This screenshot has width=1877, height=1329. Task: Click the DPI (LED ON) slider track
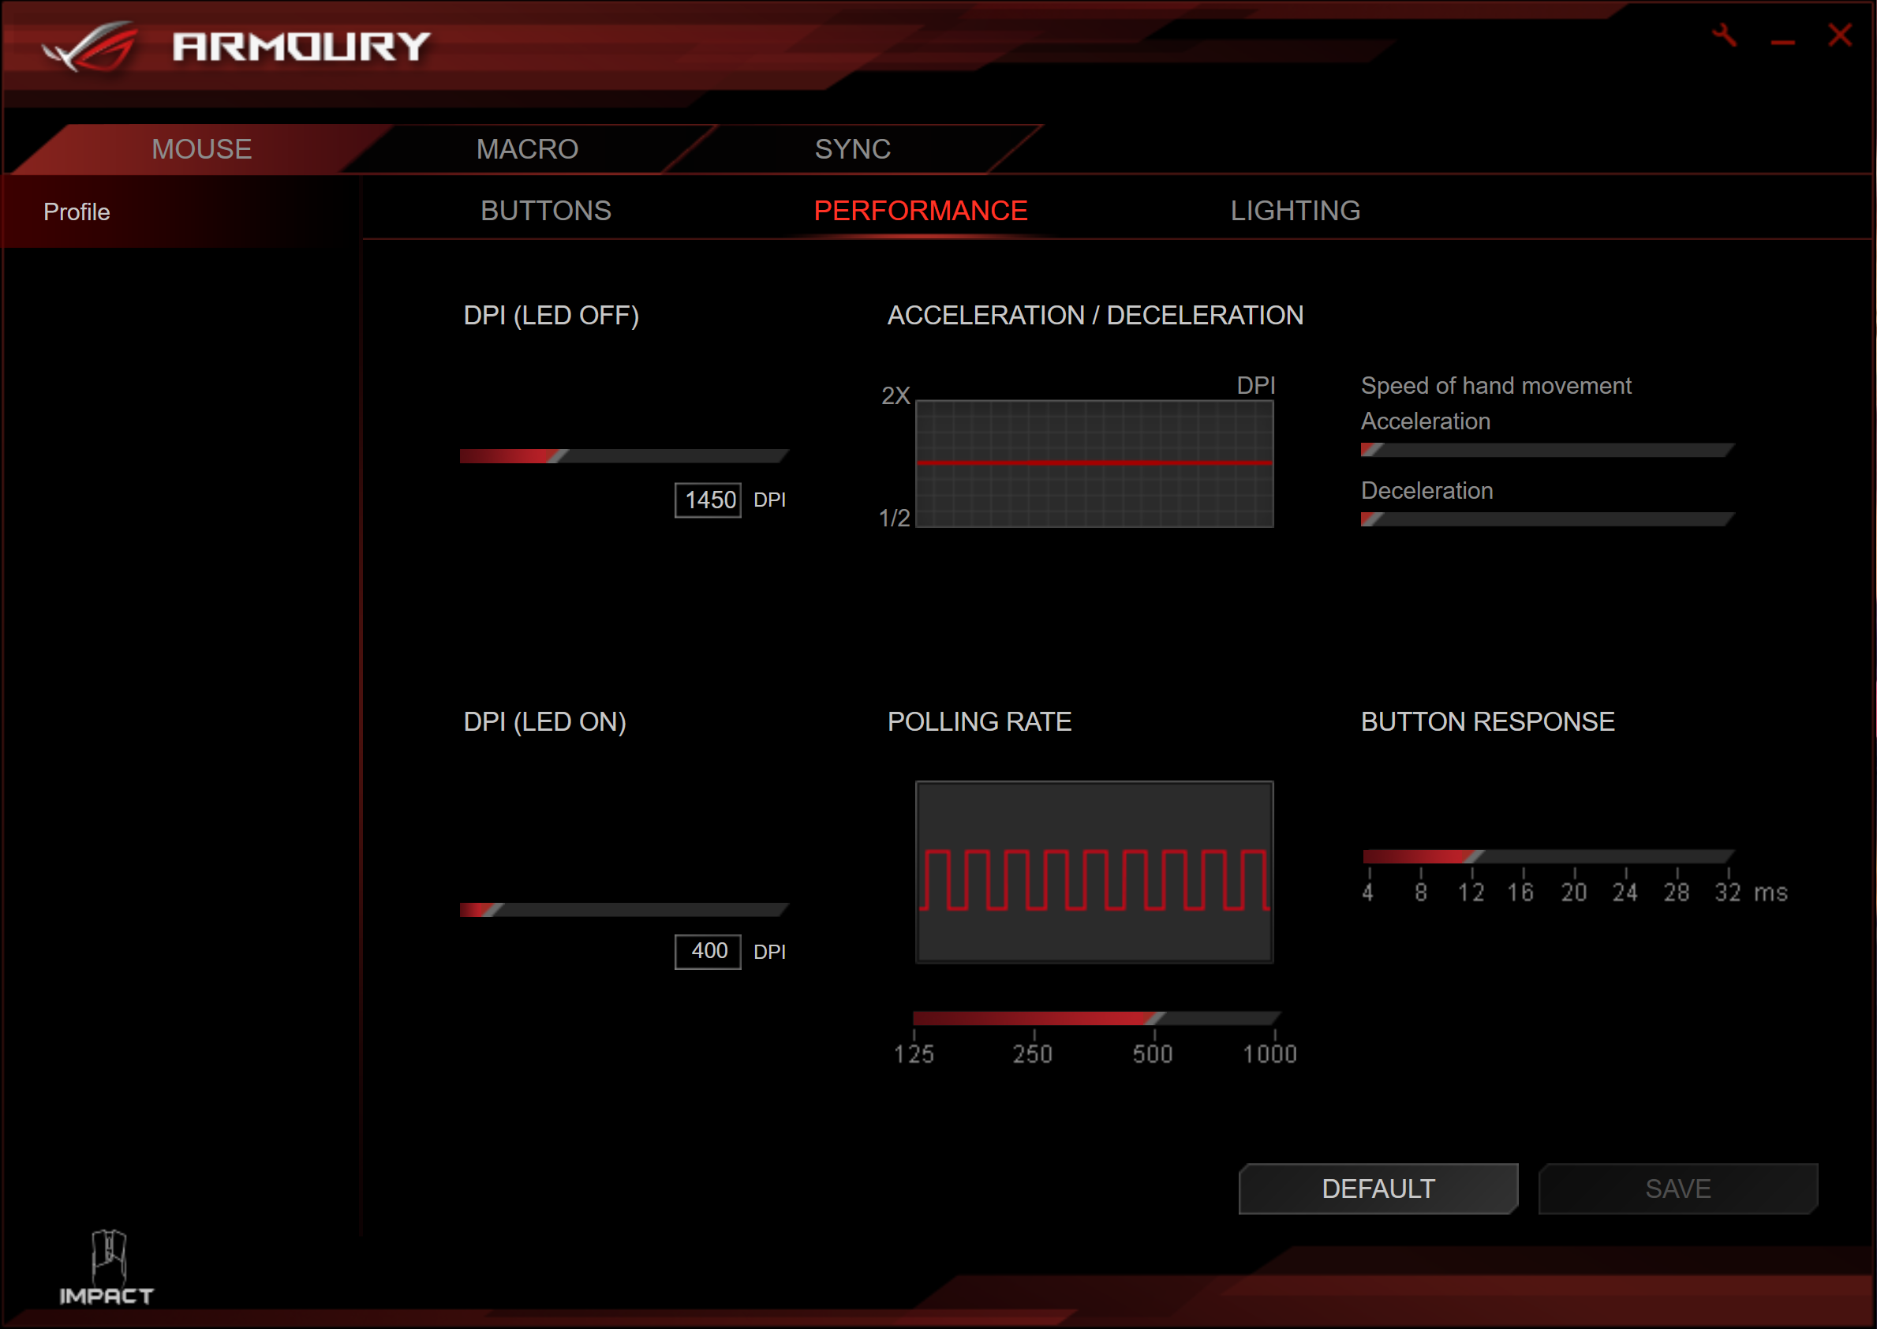pyautogui.click(x=623, y=910)
